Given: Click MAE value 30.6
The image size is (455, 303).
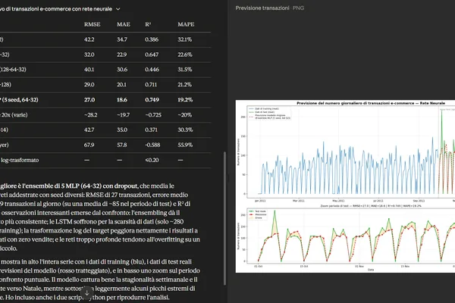Looking at the screenshot, I should [122, 70].
